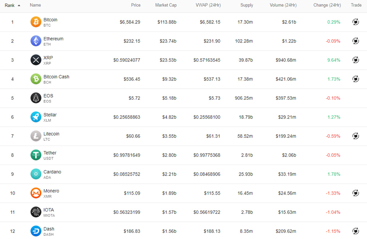Image resolution: width=367 pixels, height=239 pixels.
Task: Sort by Volume (24Hr) header
Action: pyautogui.click(x=283, y=5)
